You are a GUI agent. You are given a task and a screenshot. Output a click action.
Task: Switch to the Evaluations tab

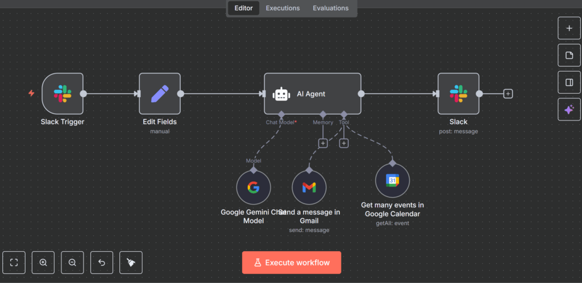[x=330, y=8]
